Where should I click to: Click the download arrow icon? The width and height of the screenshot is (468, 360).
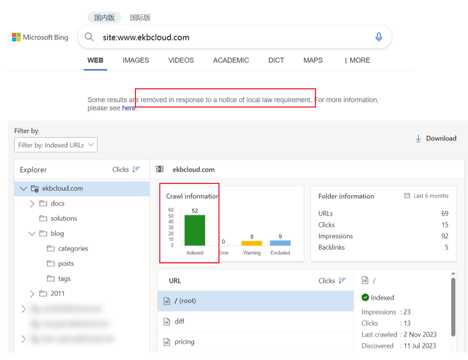point(419,138)
